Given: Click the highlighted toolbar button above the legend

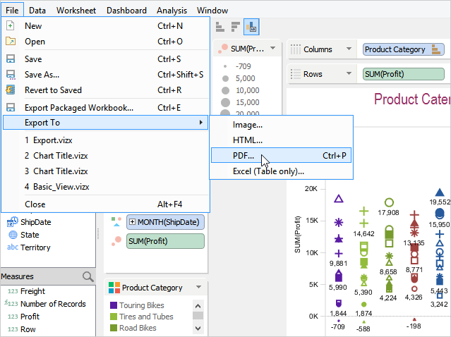Looking at the screenshot, I should (x=250, y=27).
